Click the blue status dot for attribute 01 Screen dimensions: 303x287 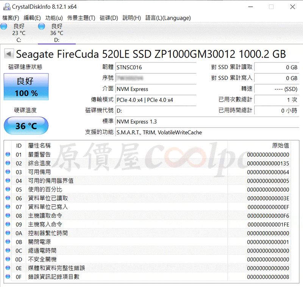tap(8, 155)
